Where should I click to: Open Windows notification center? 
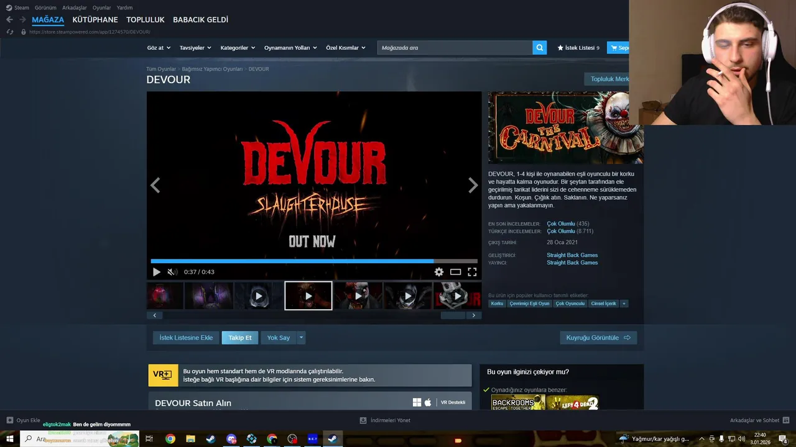[x=784, y=439]
